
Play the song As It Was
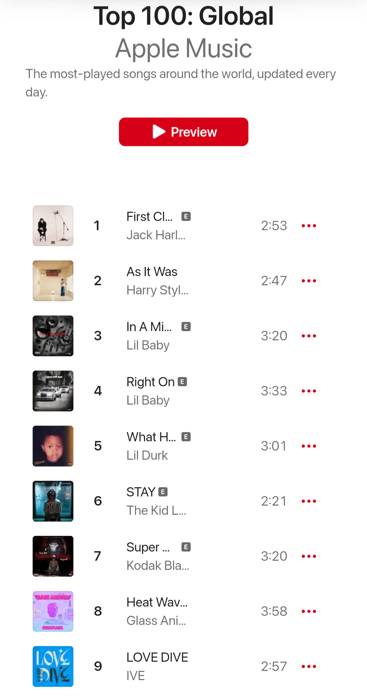click(x=152, y=272)
